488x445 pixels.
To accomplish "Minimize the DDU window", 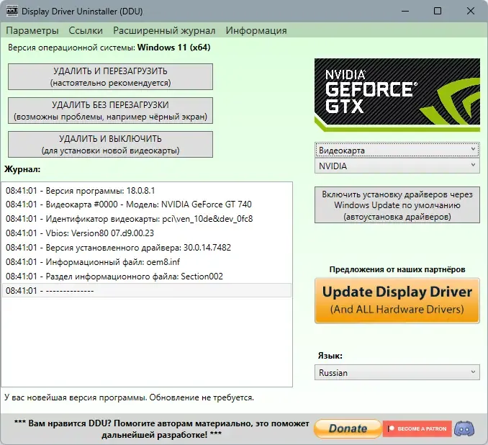I will tap(405, 12).
